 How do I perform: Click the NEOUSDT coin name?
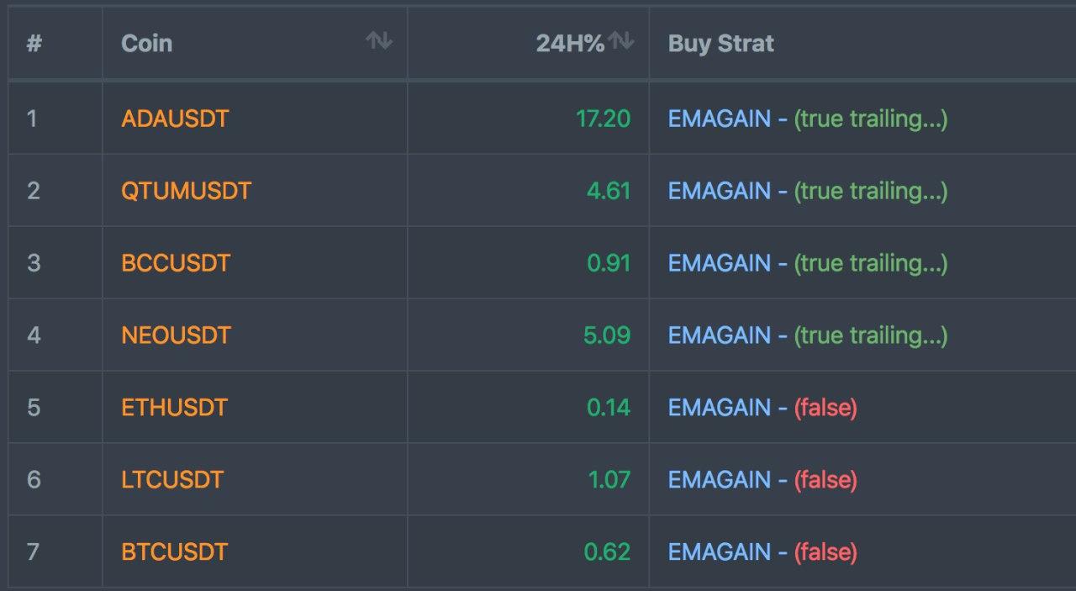pos(176,335)
